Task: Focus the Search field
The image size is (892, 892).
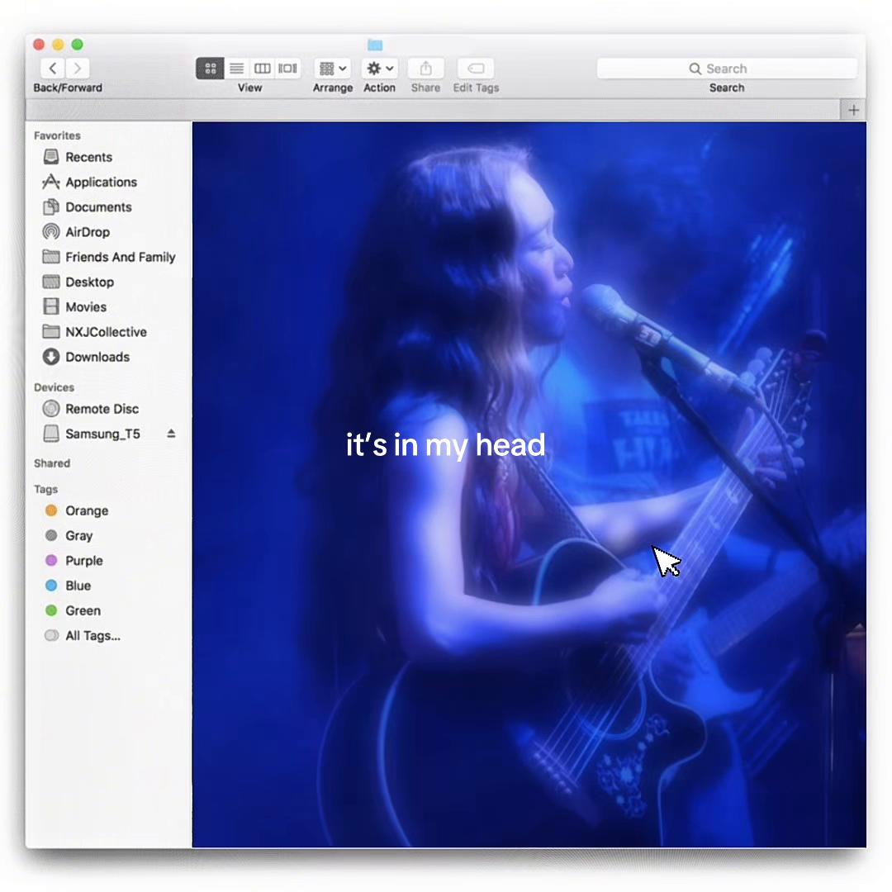Action: (x=727, y=69)
